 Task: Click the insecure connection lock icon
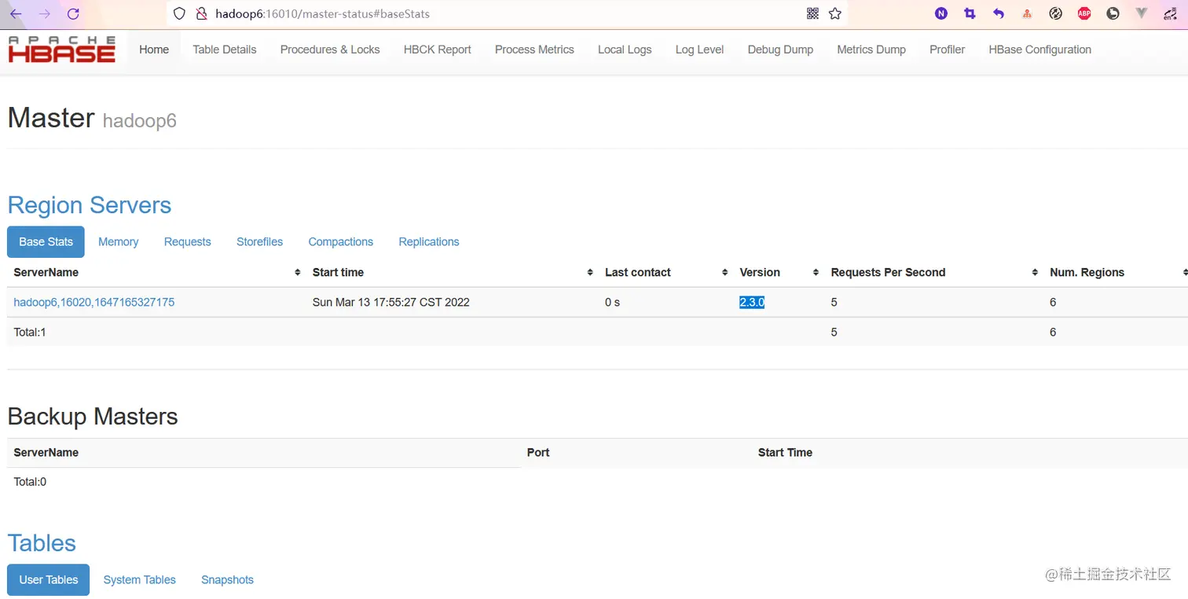pyautogui.click(x=200, y=13)
